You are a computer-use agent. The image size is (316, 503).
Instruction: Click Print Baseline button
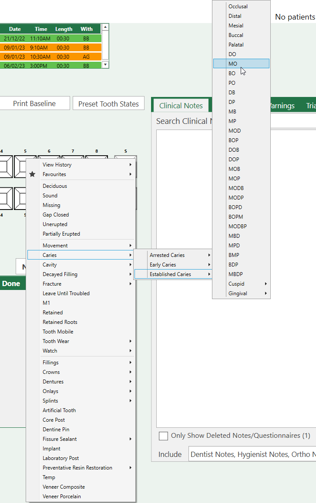[x=34, y=103]
